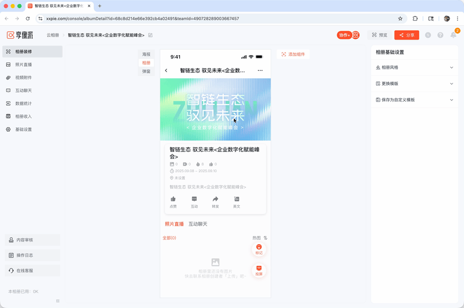Screen dimensions: 464x308
Task: Switch editor view to 弹窗
Action: tap(146, 71)
